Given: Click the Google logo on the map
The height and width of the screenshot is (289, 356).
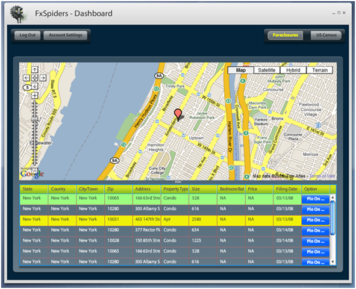Looking at the screenshot, I should (x=32, y=174).
